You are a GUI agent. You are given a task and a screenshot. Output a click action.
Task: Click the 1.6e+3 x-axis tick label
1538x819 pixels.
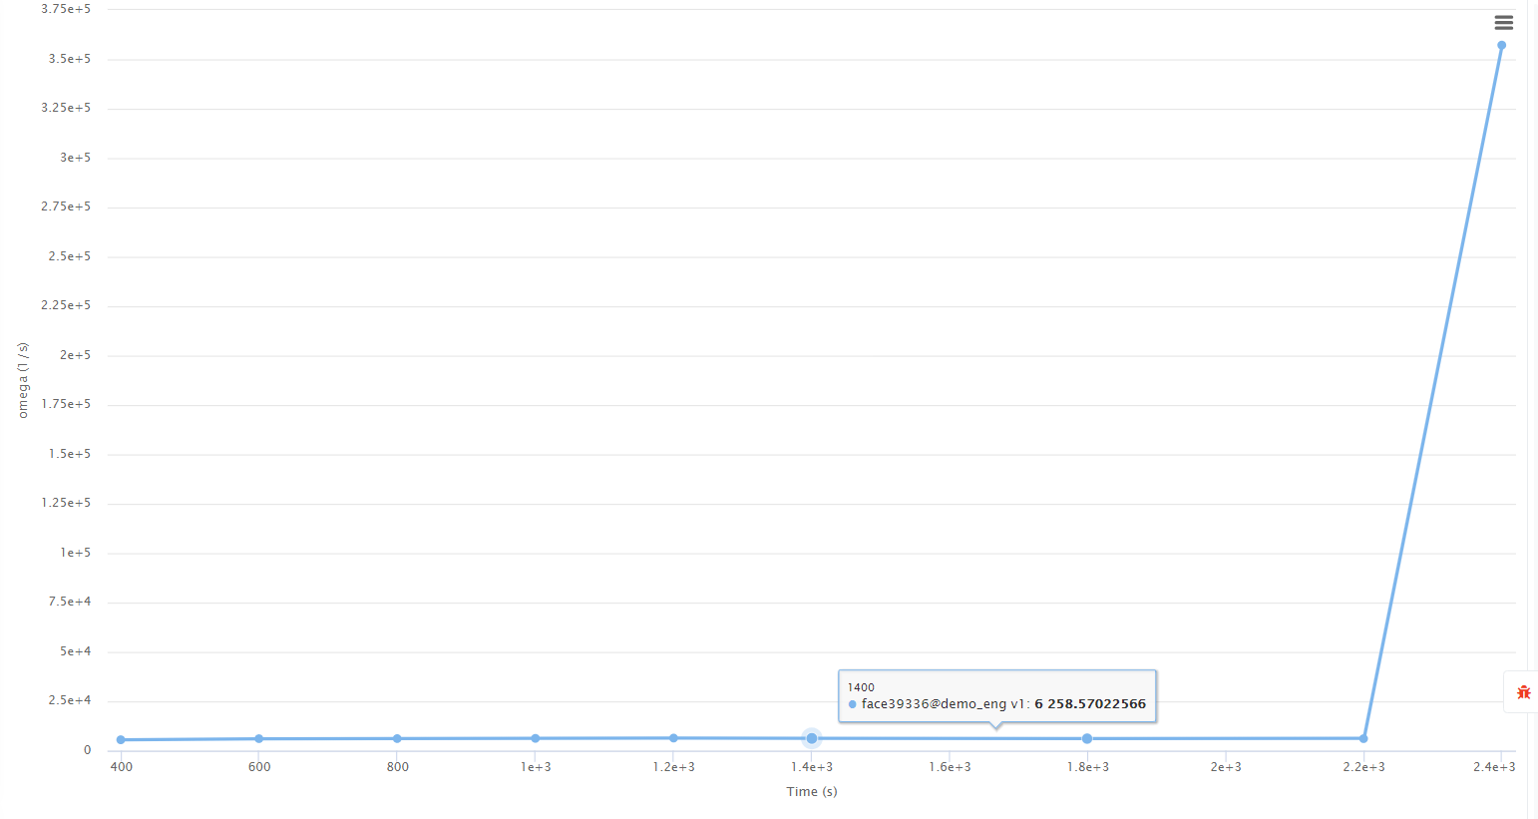950,767
